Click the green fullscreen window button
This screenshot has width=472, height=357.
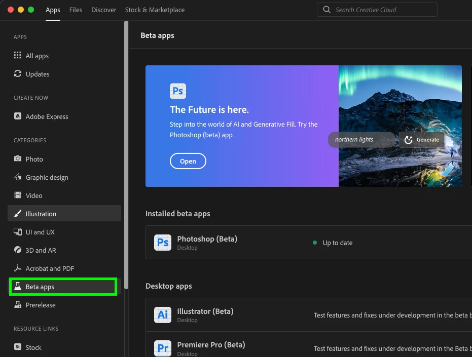31,10
